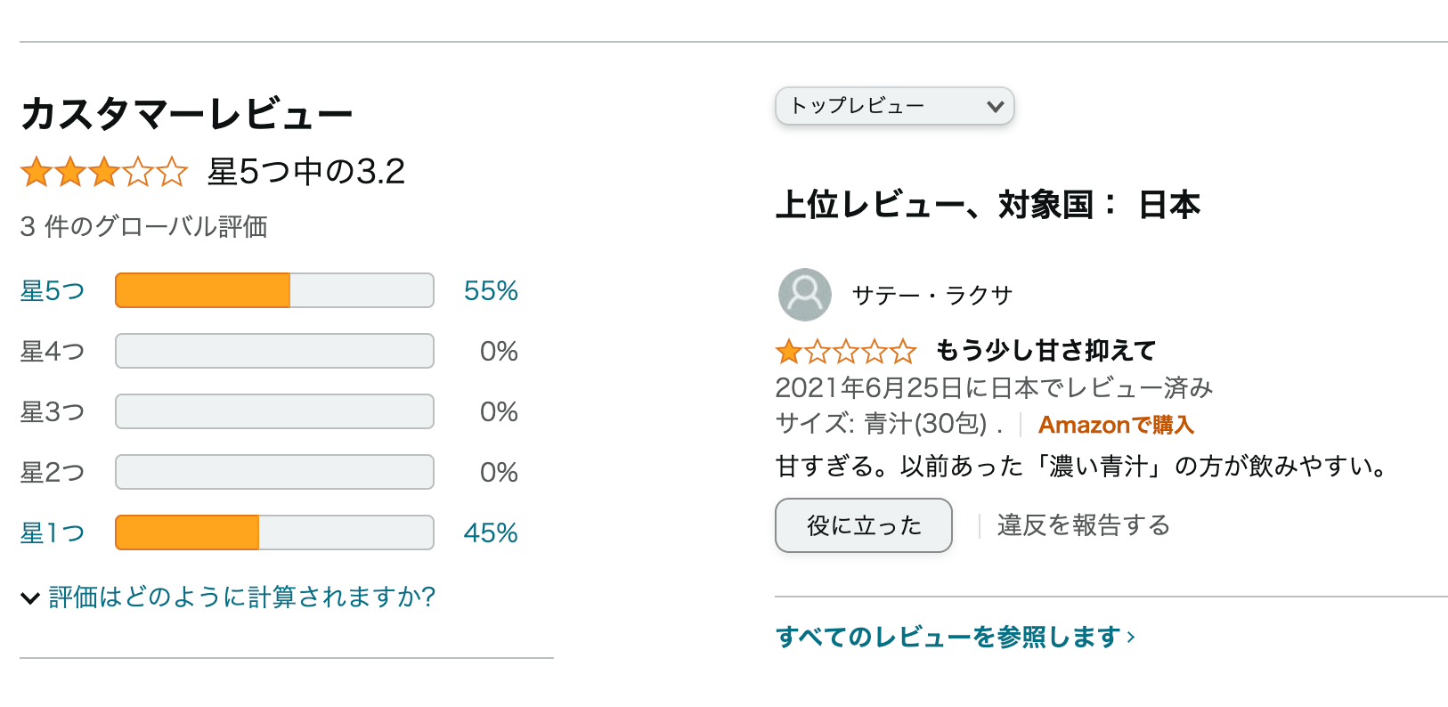Click the 55% percentage link
Screen dimensions: 1448x707
coord(491,291)
